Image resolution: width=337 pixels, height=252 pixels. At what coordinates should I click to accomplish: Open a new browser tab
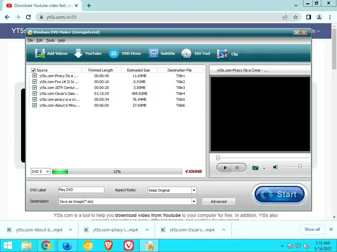point(89,6)
